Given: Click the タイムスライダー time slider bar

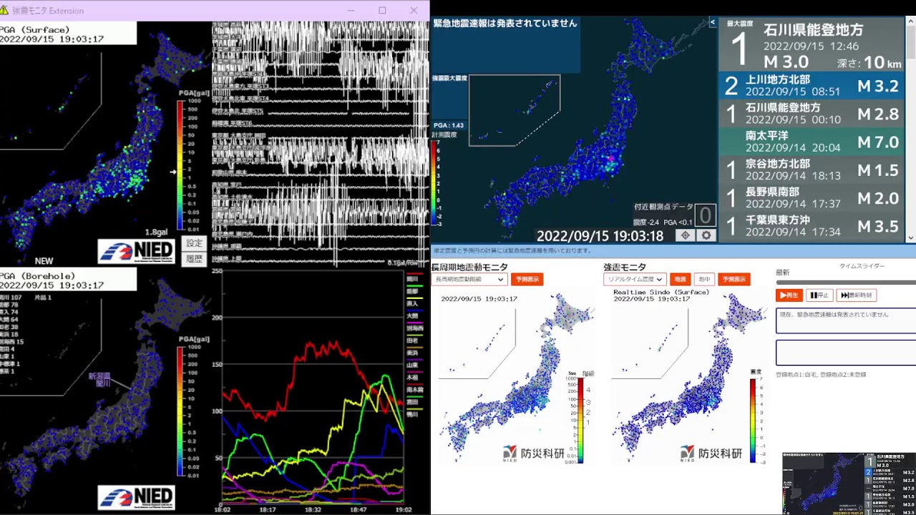Looking at the screenshot, I should point(846,283).
